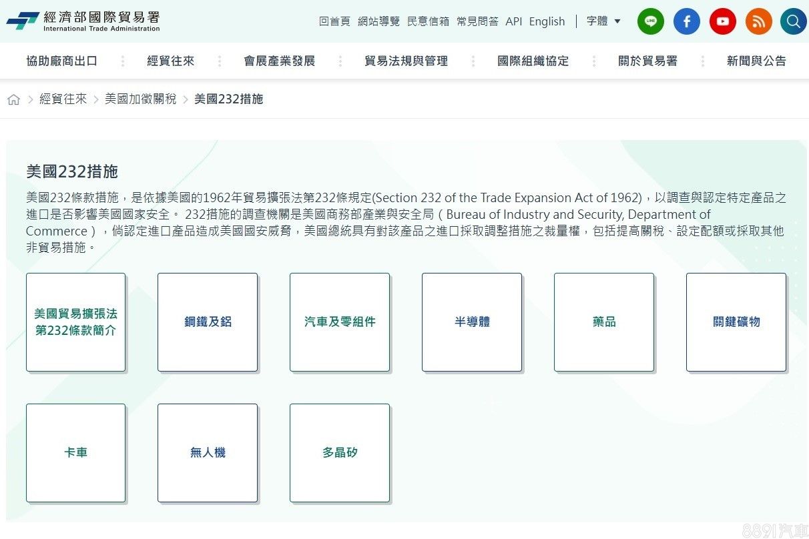Expand the 字體 font size dropdown
The image size is (809, 539).
[x=603, y=21]
